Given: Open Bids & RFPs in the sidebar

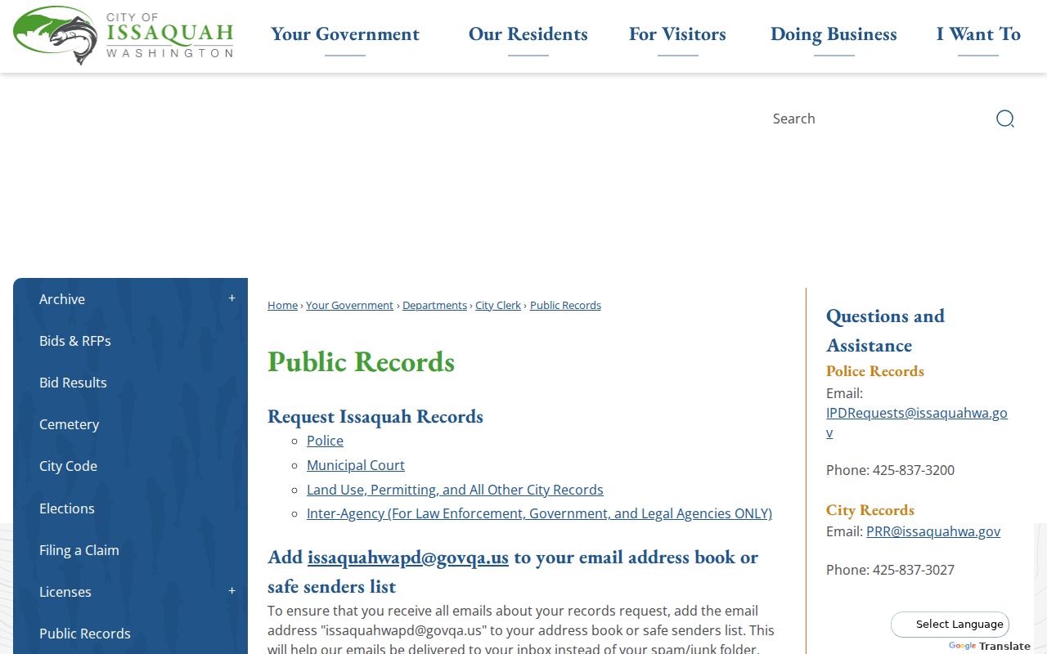Looking at the screenshot, I should pyautogui.click(x=75, y=341).
